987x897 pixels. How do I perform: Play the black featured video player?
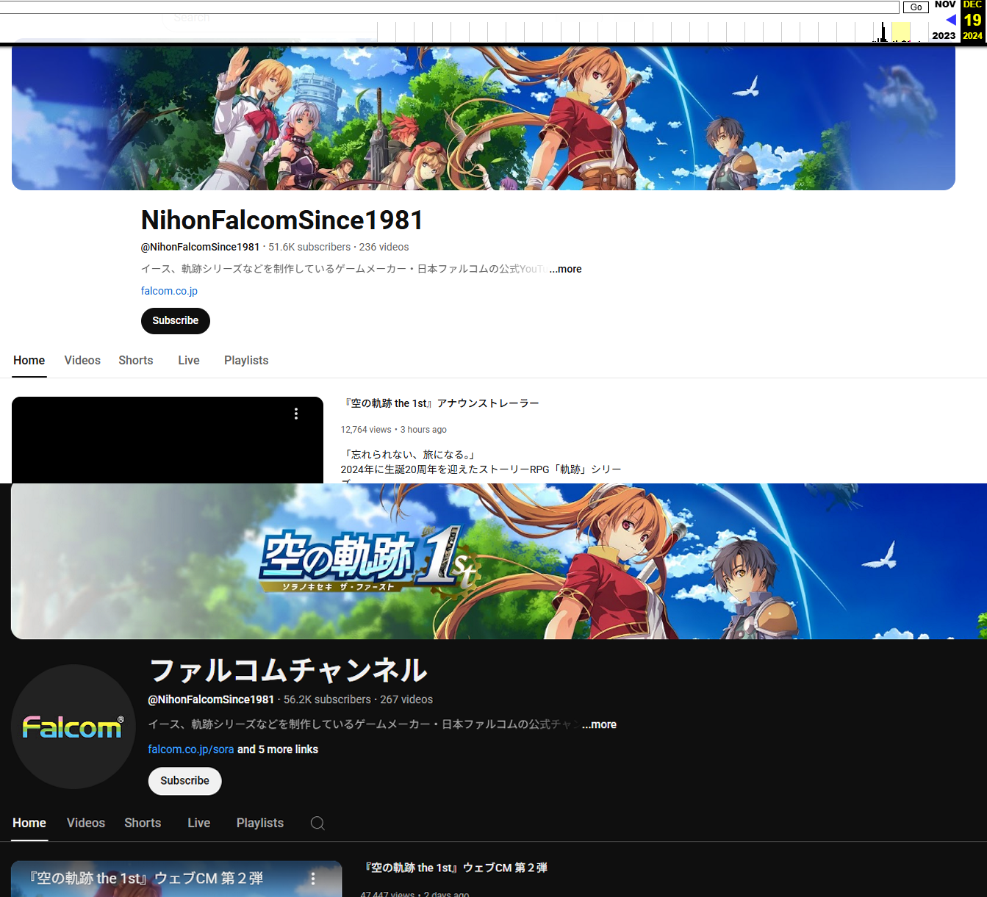coord(168,440)
